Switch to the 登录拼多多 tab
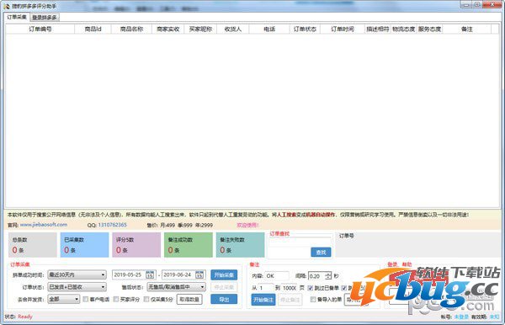Screen dimensions: 505x325 coord(45,18)
